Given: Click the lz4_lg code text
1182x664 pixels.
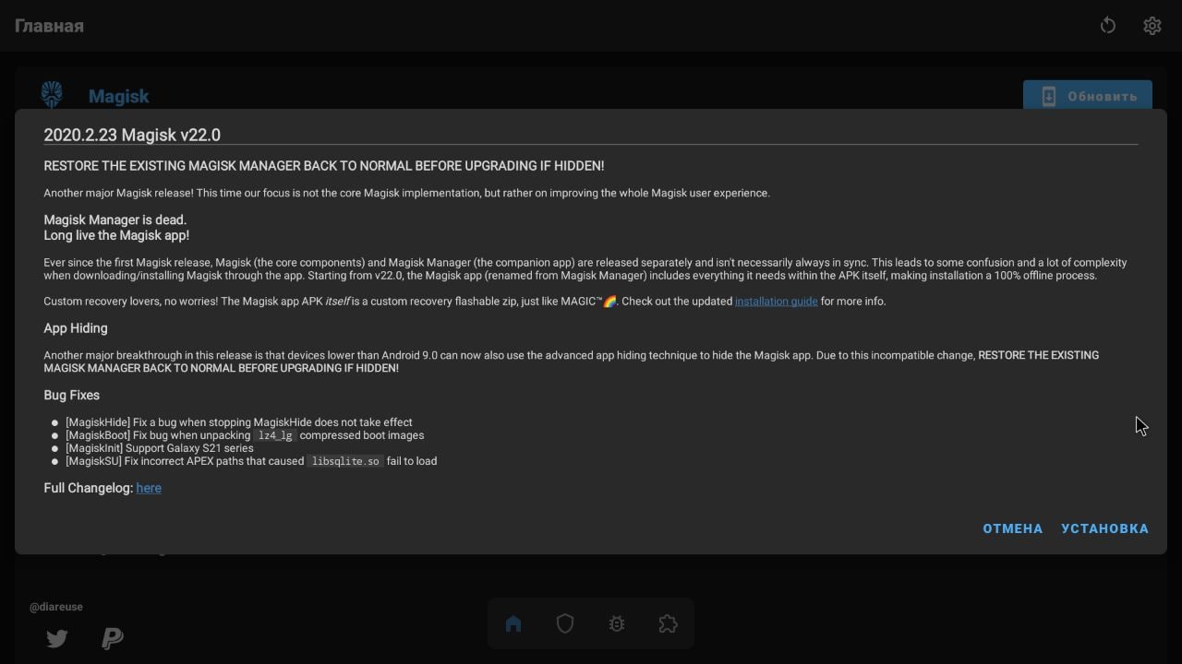Looking at the screenshot, I should 275,435.
